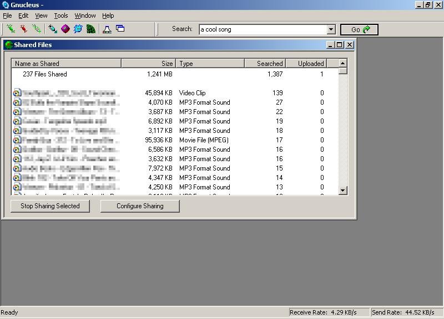The height and width of the screenshot is (319, 444).
Task: Click the file icon of the 7,972 KB row
Action: pyautogui.click(x=17, y=168)
